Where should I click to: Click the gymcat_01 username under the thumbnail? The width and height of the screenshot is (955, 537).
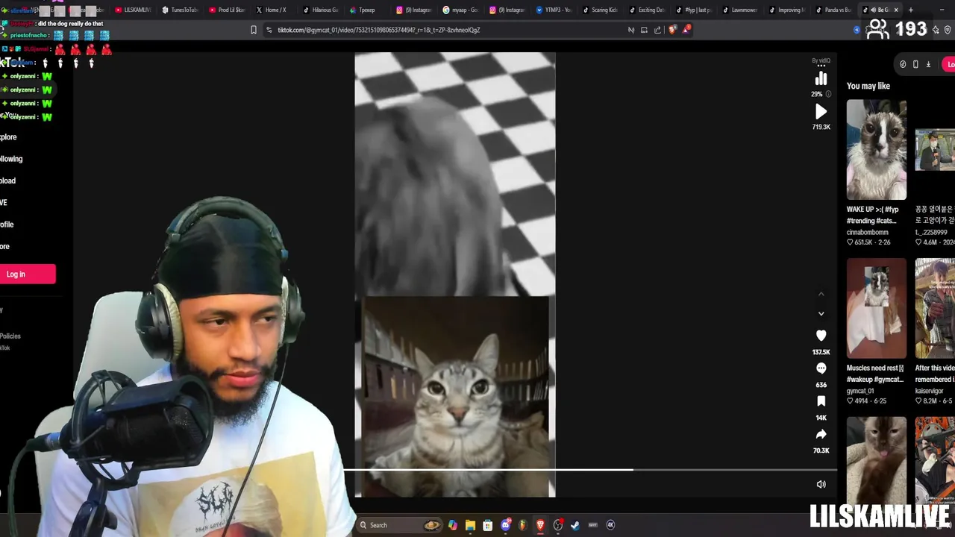tap(860, 391)
